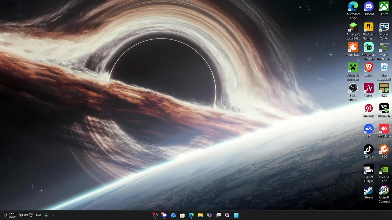Image resolution: width=392 pixels, height=220 pixels.
Task: Select the OBS Studio desktop shortcut
Action: [353, 92]
